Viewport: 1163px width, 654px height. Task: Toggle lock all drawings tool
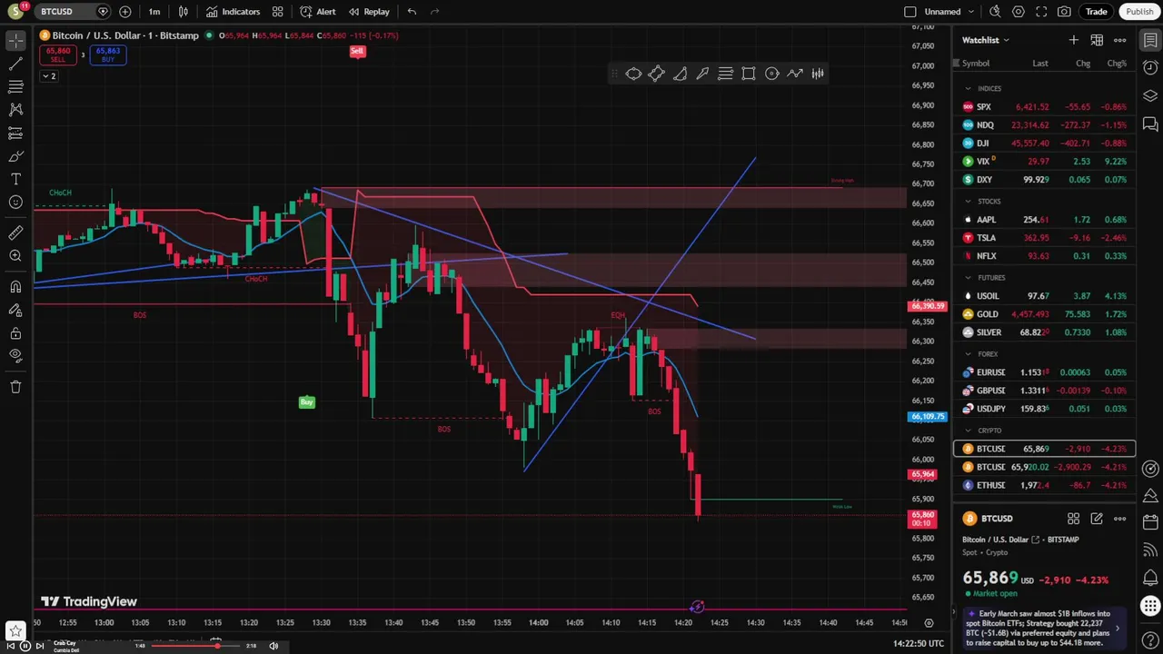15,333
